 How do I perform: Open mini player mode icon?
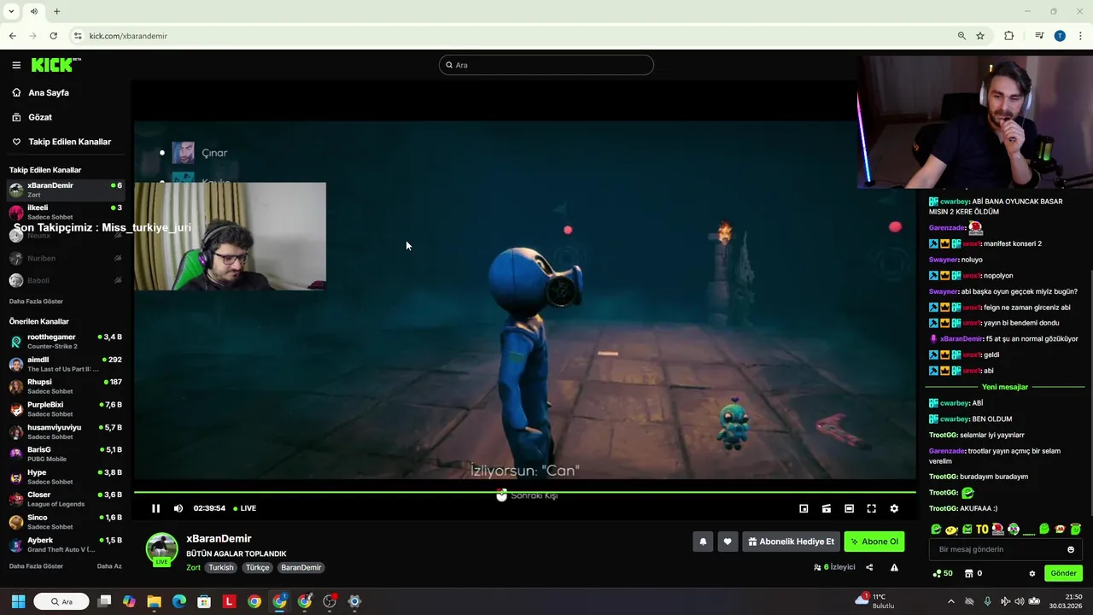[x=804, y=508]
